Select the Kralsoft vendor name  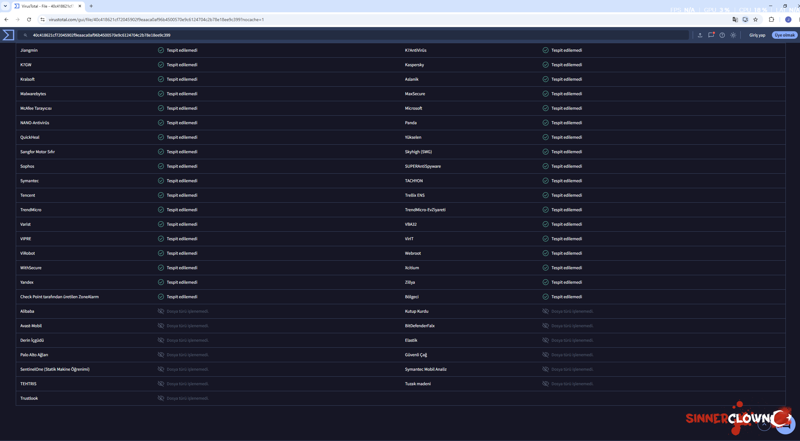tap(27, 79)
